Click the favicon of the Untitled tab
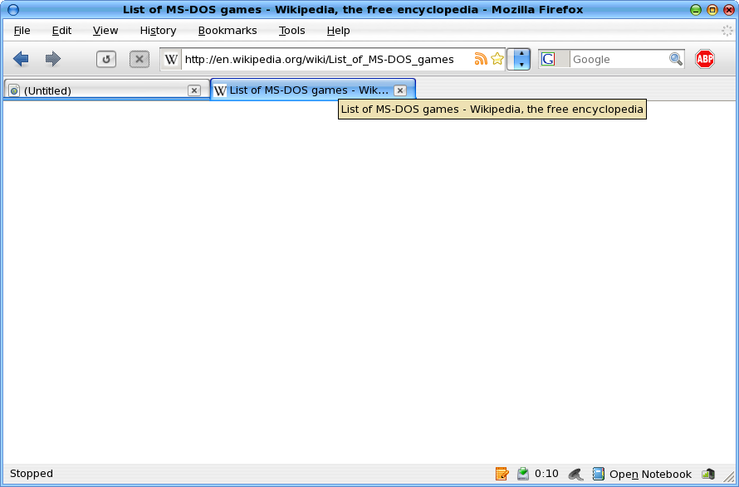The image size is (739, 487). (x=14, y=90)
